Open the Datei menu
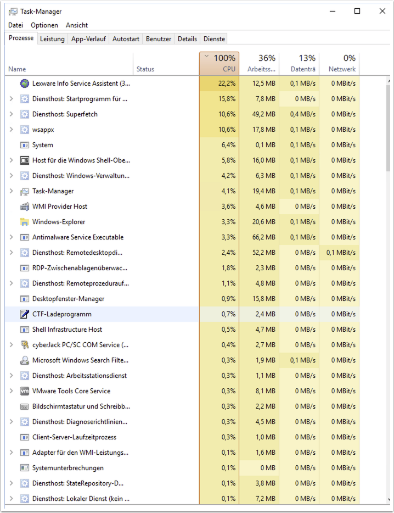This screenshot has height=513, width=394. (15, 25)
